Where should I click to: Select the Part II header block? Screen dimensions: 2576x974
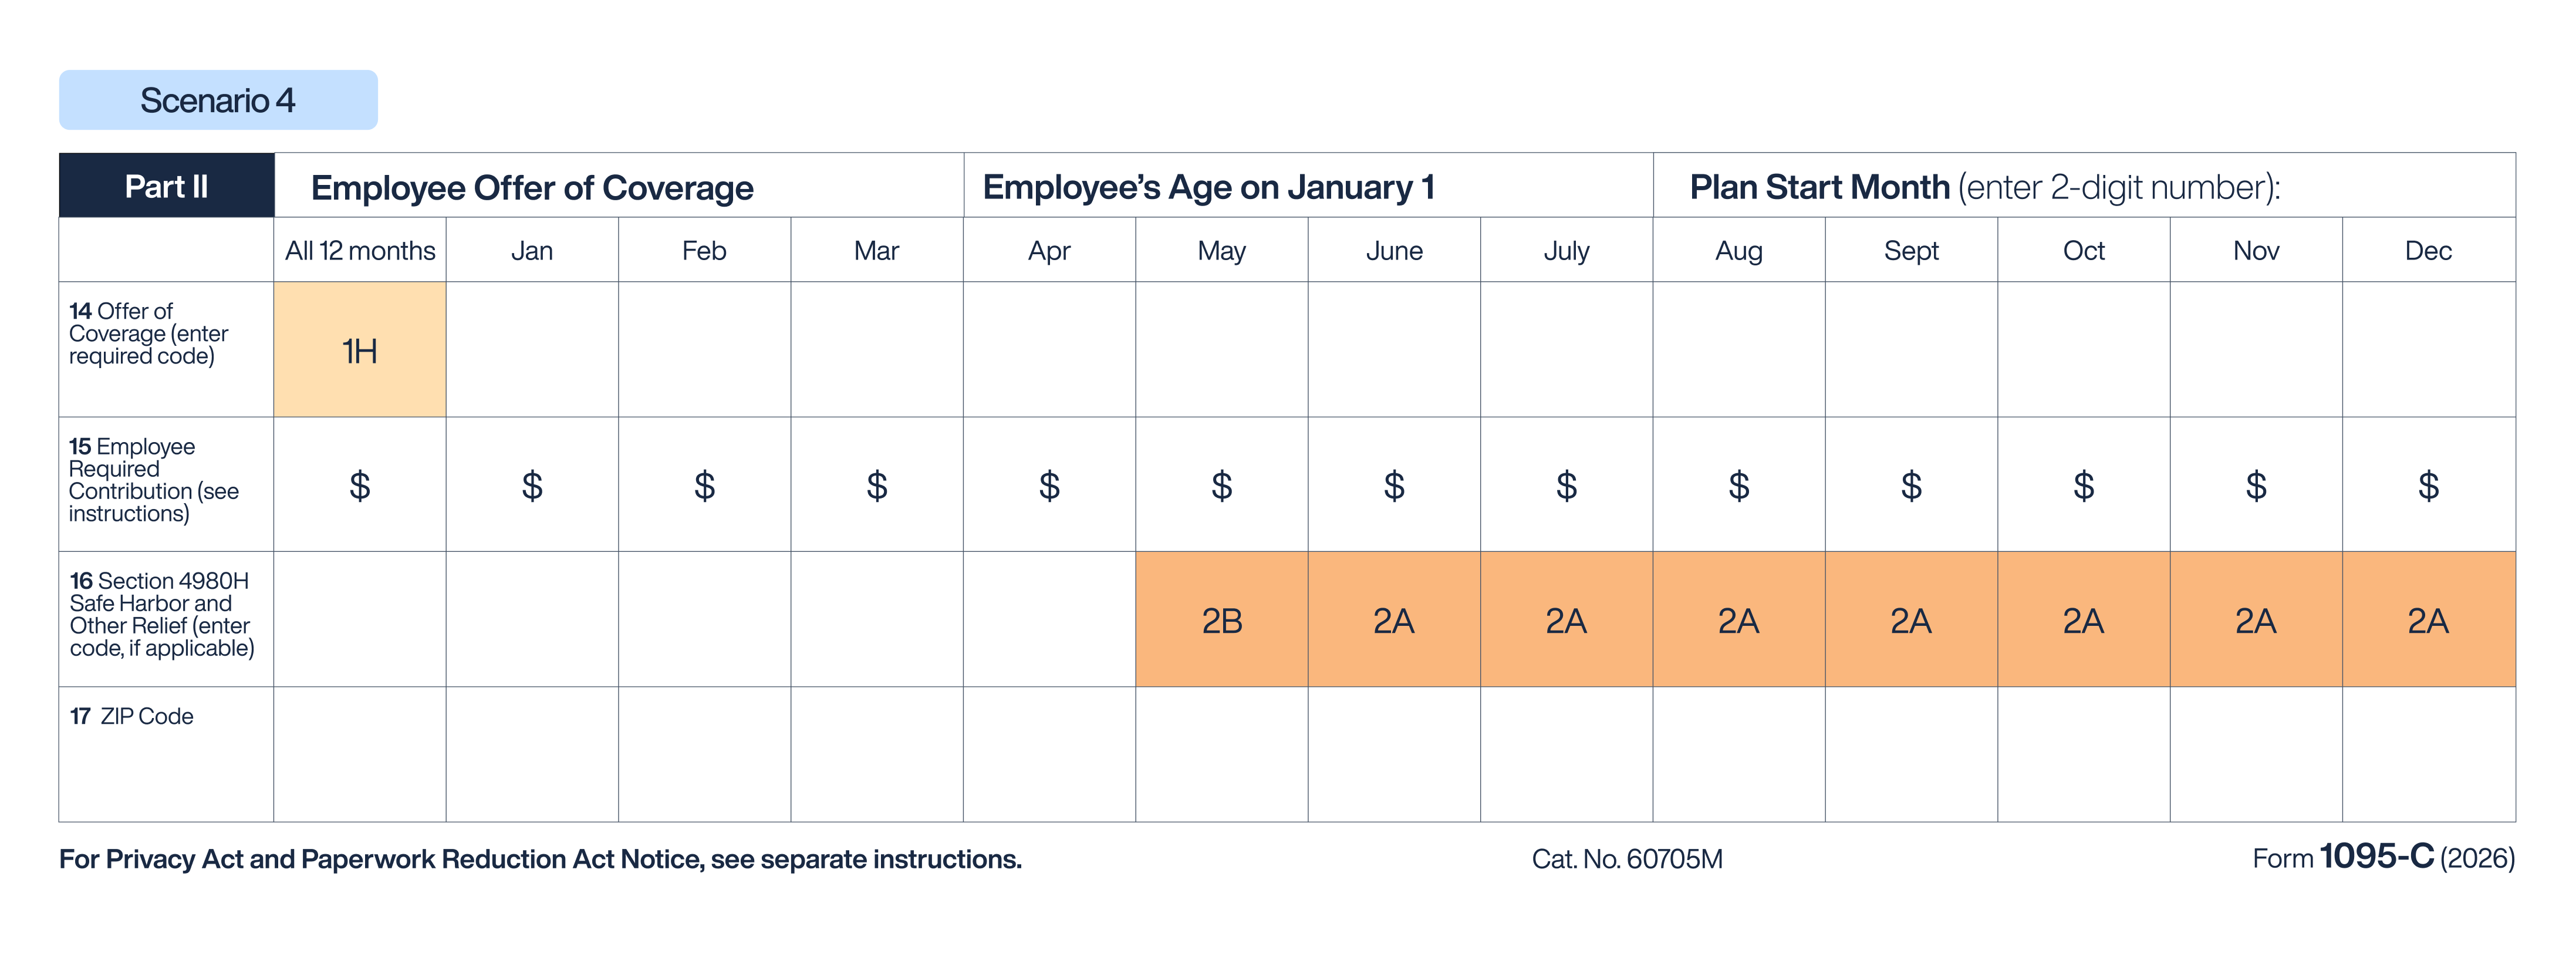point(166,186)
